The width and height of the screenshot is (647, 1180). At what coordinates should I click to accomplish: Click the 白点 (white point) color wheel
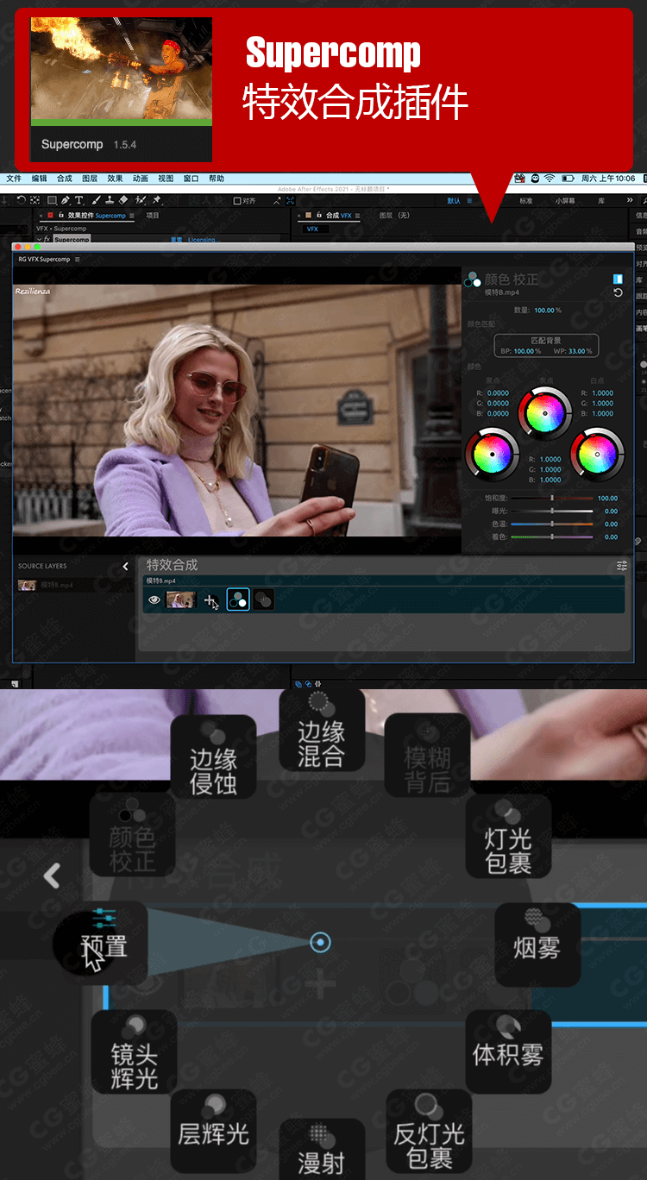coord(597,454)
